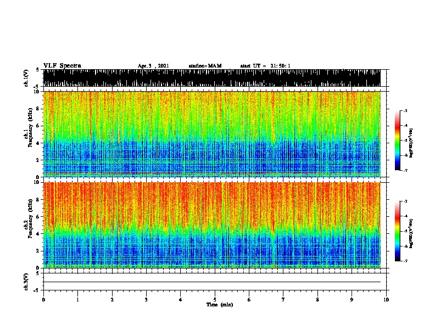435x336 pixels.
Task: Click time axis tick label "8"
Action: (317, 300)
